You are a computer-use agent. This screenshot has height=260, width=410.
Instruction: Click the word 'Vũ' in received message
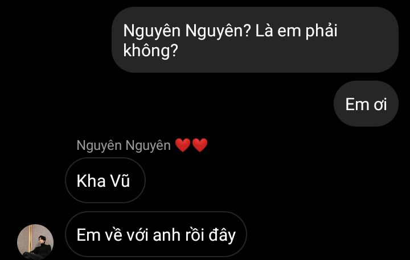click(x=120, y=180)
